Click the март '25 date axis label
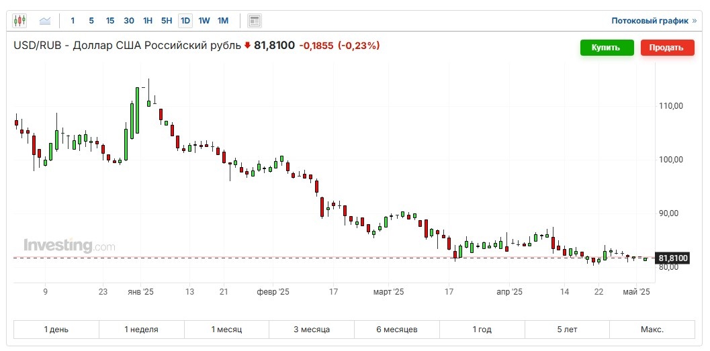The width and height of the screenshot is (710, 351). pyautogui.click(x=388, y=292)
